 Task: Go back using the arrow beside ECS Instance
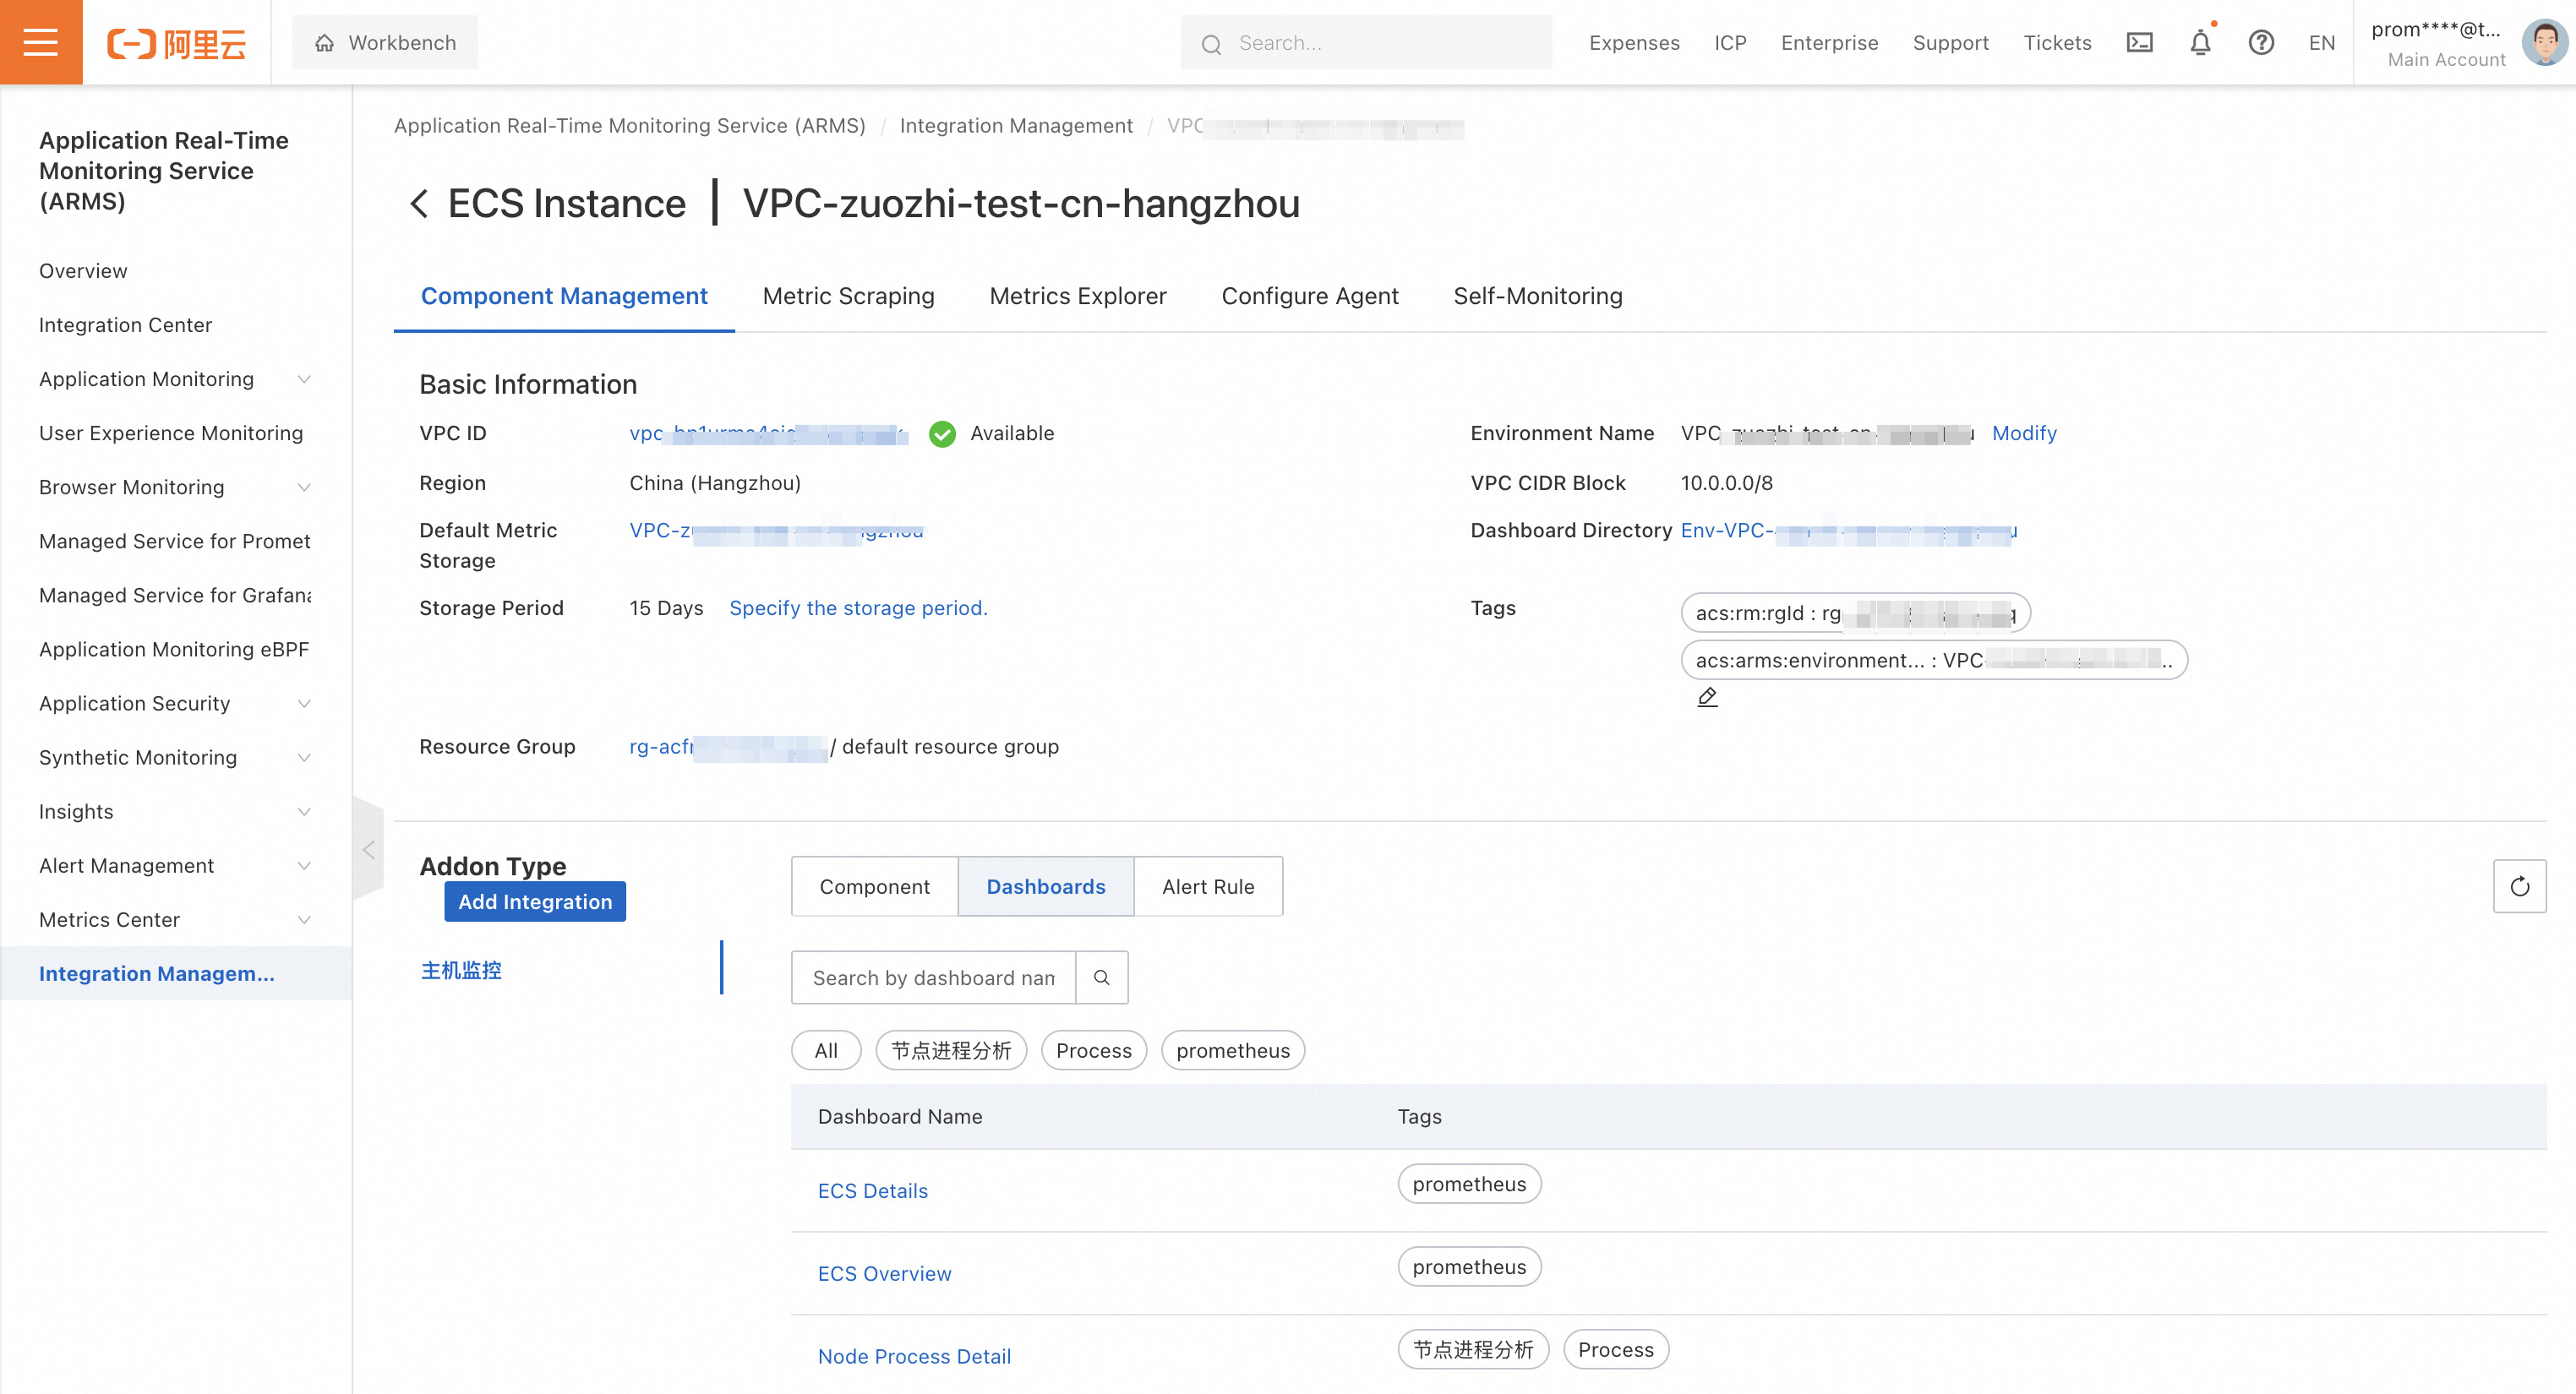tap(419, 204)
